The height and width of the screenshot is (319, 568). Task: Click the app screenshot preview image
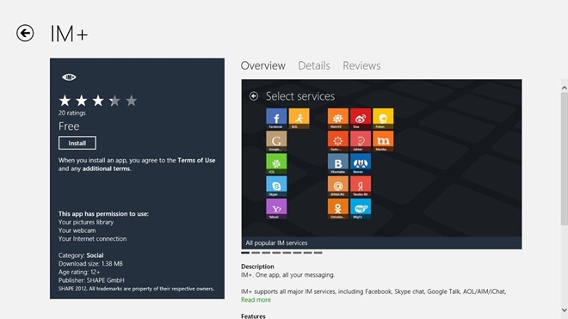(381, 164)
